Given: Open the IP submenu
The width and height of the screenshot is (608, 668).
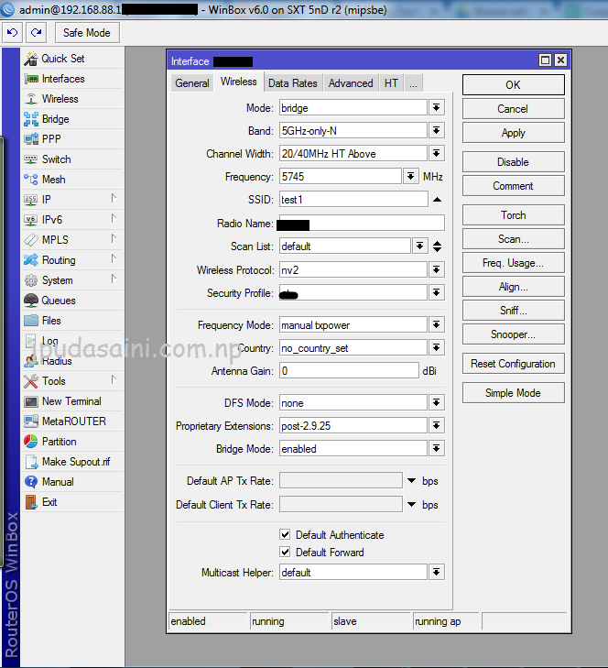Looking at the screenshot, I should tap(72, 200).
